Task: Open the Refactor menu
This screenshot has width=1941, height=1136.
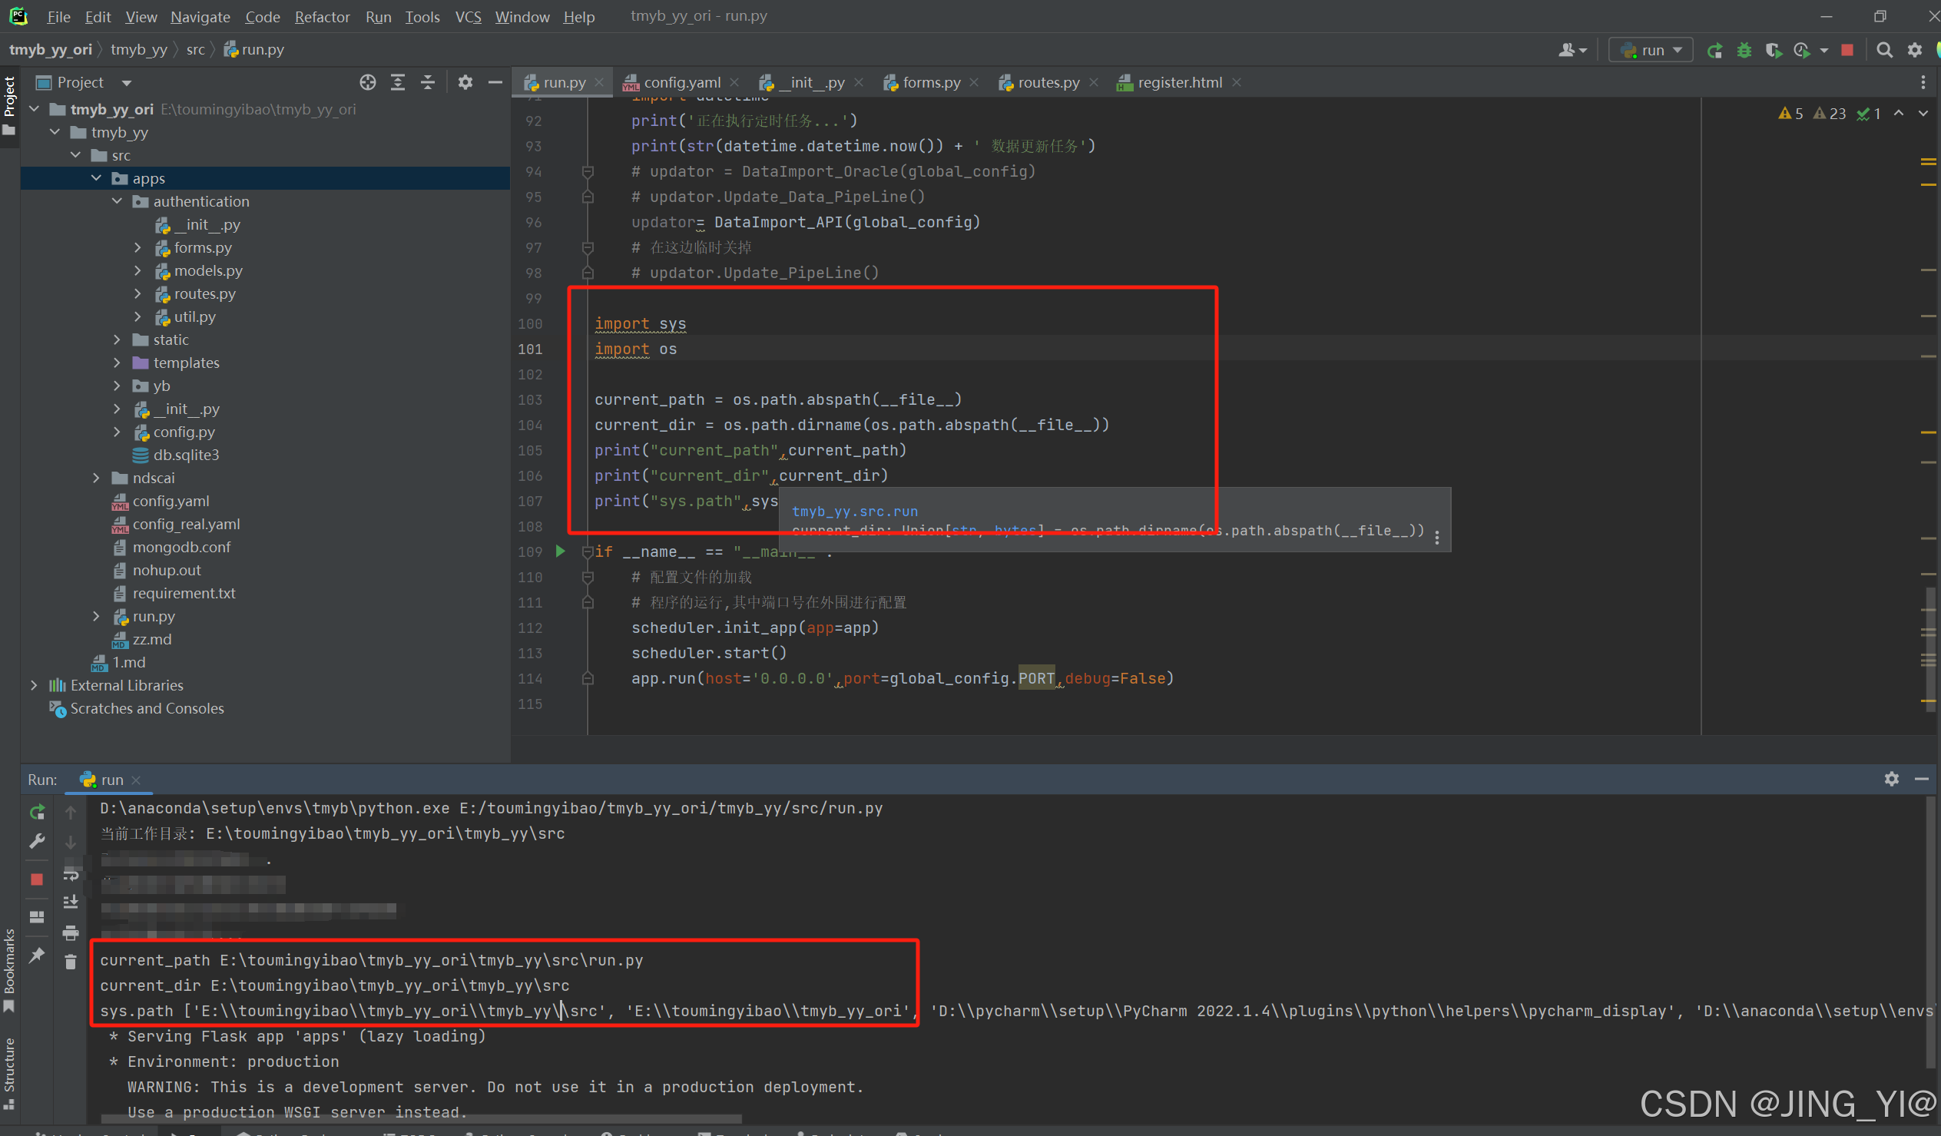Action: tap(322, 17)
